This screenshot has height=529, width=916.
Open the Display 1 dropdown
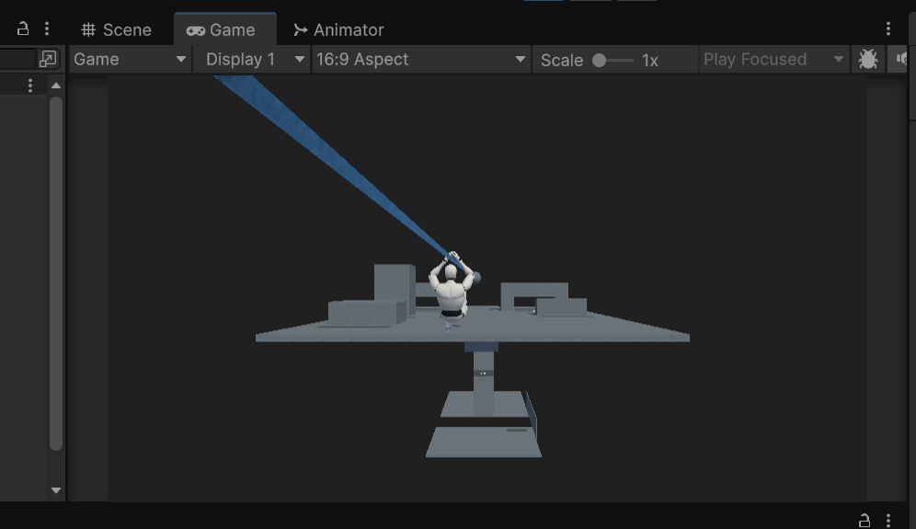pyautogui.click(x=252, y=60)
